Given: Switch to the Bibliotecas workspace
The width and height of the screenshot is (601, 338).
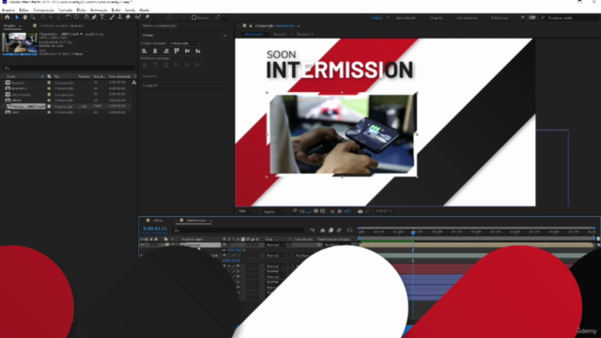Looking at the screenshot, I should click(x=500, y=18).
